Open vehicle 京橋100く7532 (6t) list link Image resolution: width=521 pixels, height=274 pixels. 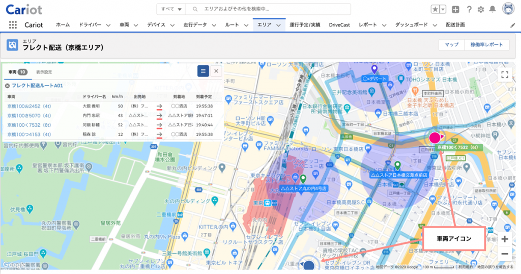[x=29, y=125]
